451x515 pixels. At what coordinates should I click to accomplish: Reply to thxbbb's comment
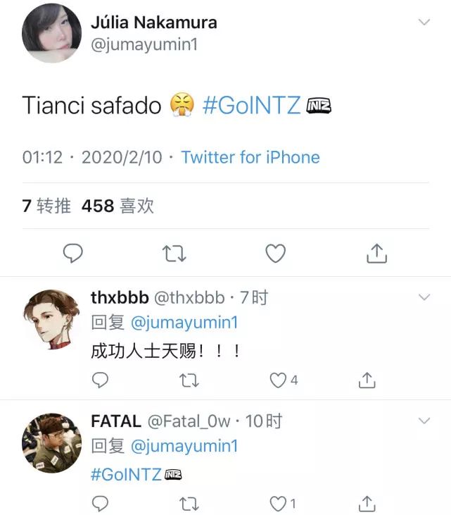(101, 380)
